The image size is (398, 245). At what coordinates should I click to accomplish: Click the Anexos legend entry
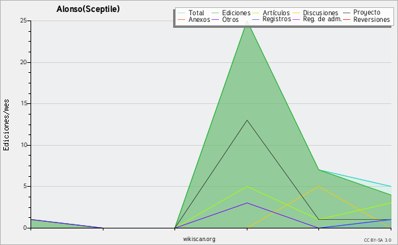coord(199,19)
